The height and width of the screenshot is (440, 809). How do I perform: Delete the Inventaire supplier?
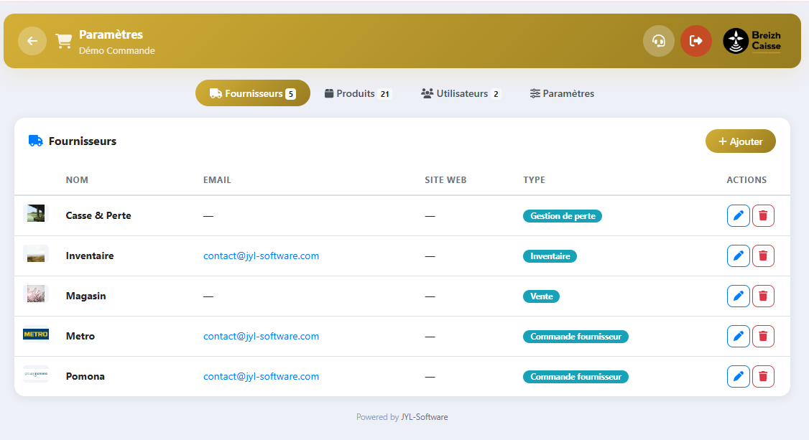[763, 256]
